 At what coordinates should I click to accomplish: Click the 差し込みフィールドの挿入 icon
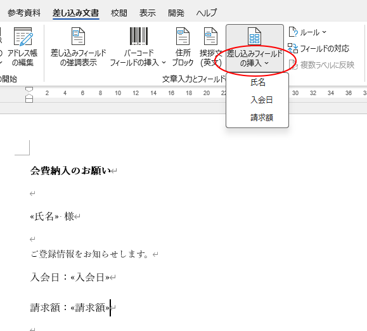254,36
